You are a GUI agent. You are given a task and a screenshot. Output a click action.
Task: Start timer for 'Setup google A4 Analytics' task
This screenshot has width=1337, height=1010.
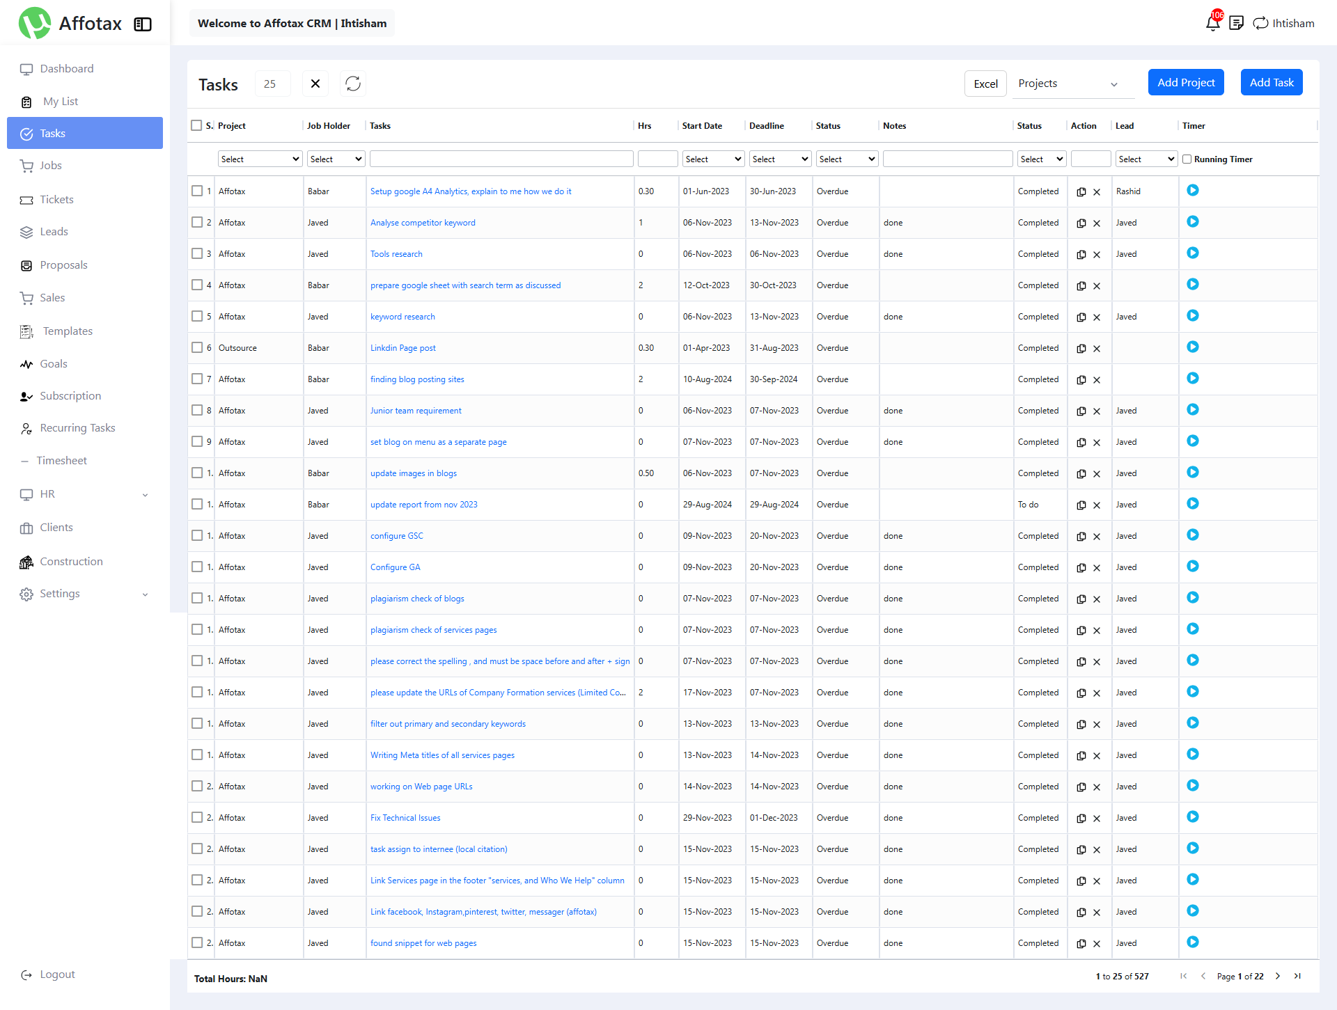pos(1193,190)
